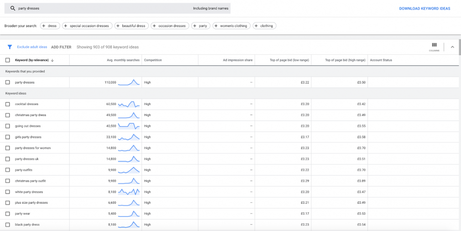The height and width of the screenshot is (231, 461).
Task: Click the search magnifier icon
Action: [13, 9]
